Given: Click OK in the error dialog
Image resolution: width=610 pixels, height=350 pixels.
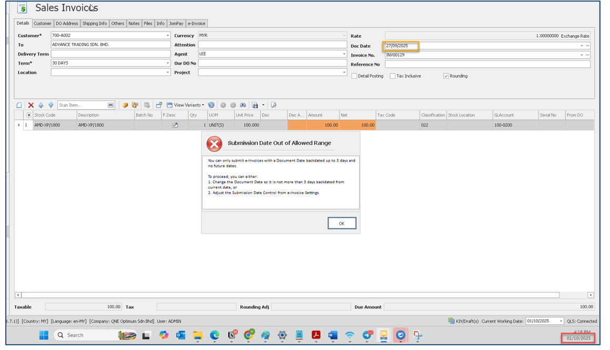Looking at the screenshot, I should 342,224.
